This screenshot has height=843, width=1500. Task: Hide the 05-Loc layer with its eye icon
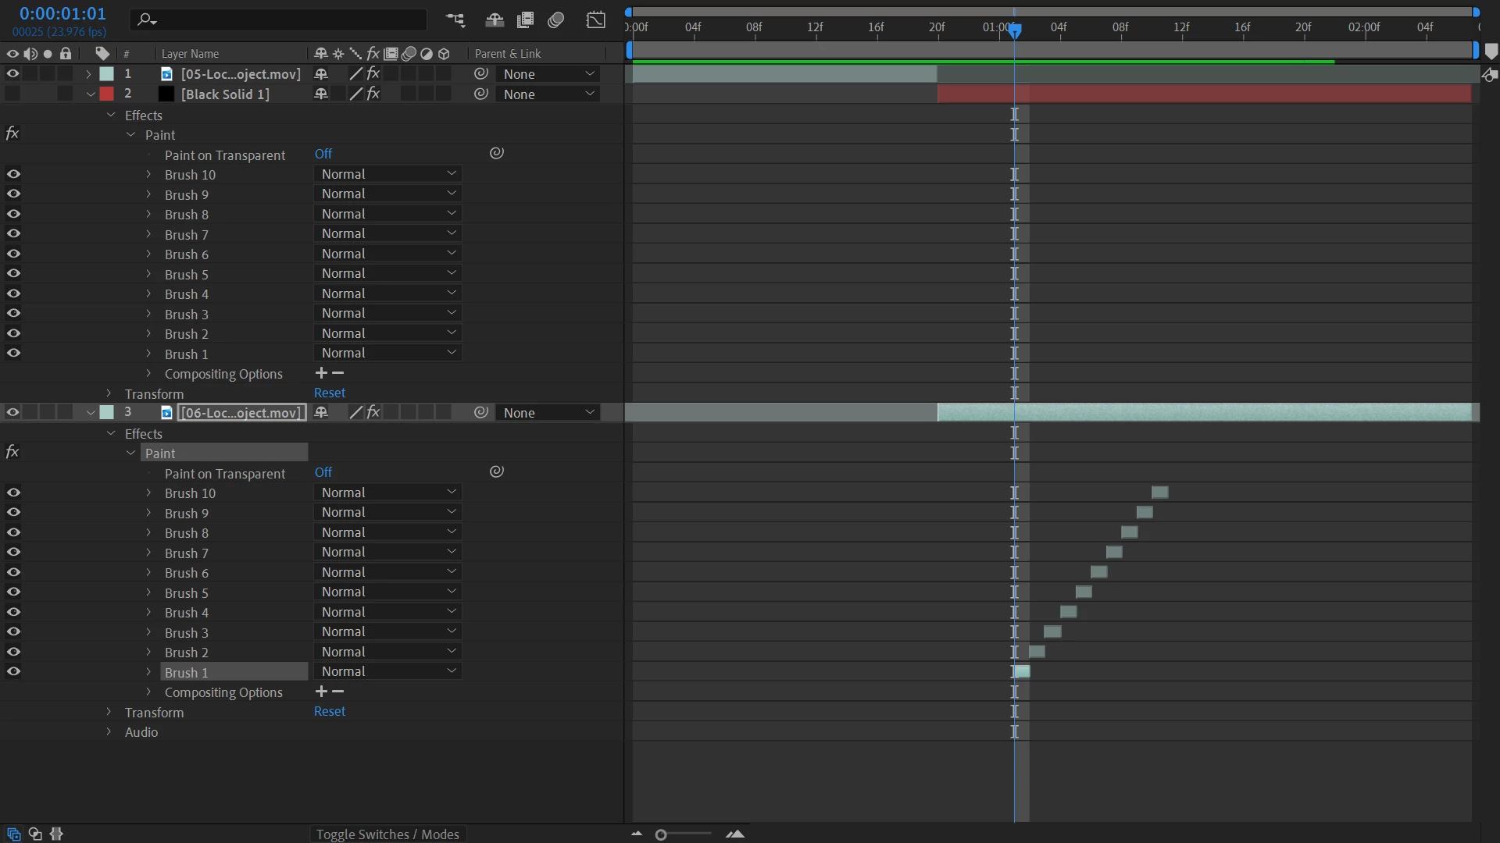click(x=12, y=73)
